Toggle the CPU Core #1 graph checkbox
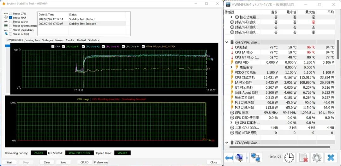The width and height of the screenshot is (341, 166). (64, 46)
